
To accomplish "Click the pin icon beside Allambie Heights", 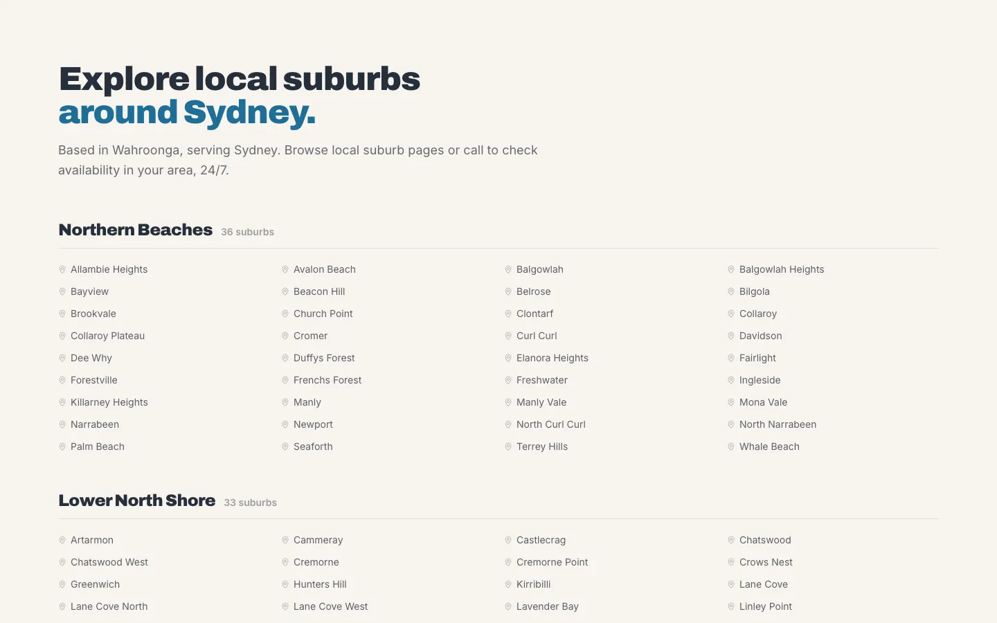I will point(62,269).
